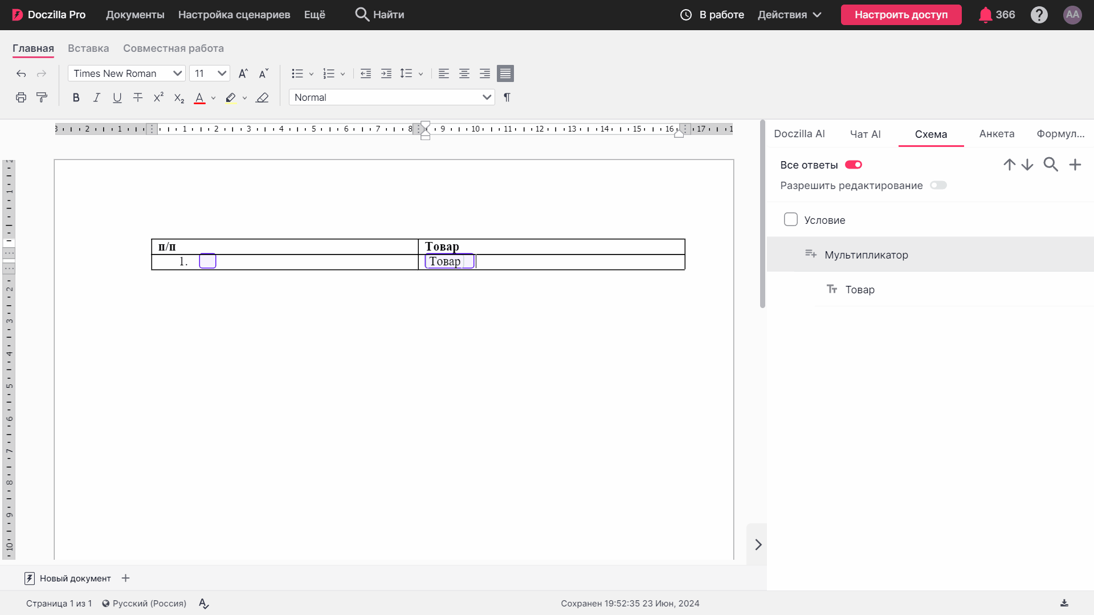Apply superscript formatting
The image size is (1094, 615).
coord(158,97)
